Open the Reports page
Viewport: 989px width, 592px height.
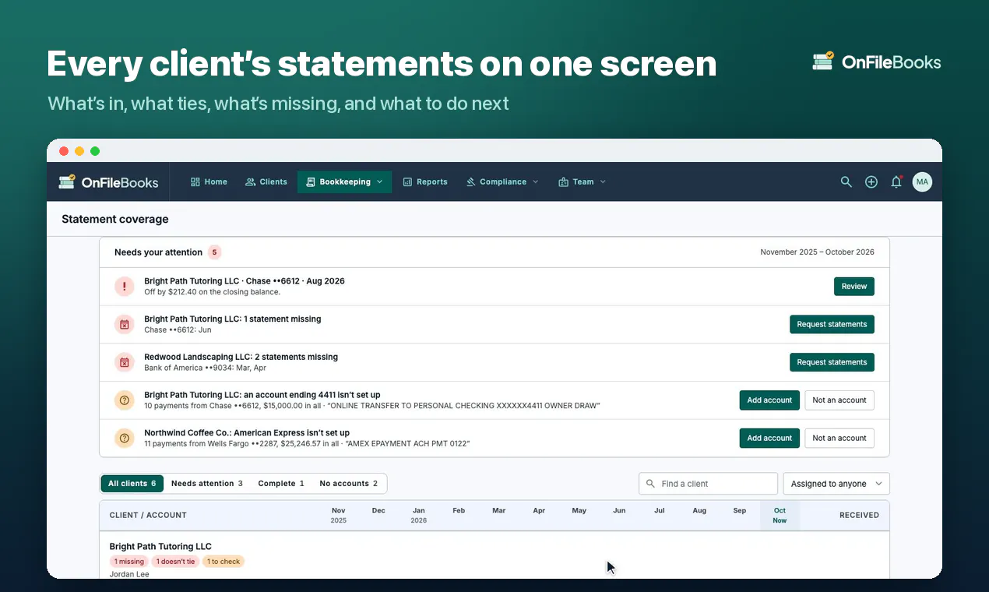(425, 181)
